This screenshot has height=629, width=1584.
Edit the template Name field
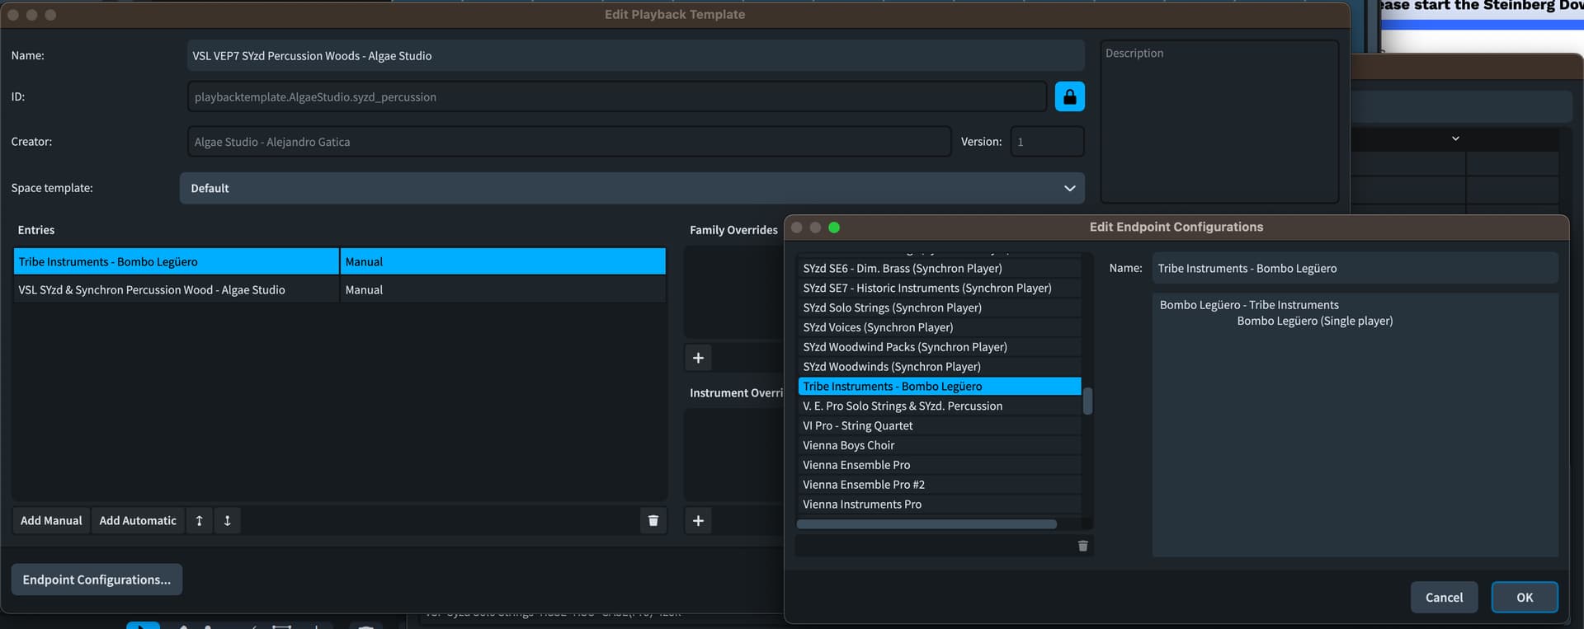pyautogui.click(x=635, y=55)
